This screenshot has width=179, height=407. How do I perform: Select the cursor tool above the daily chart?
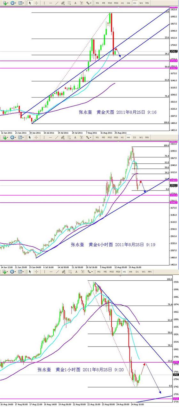coord(30,3)
